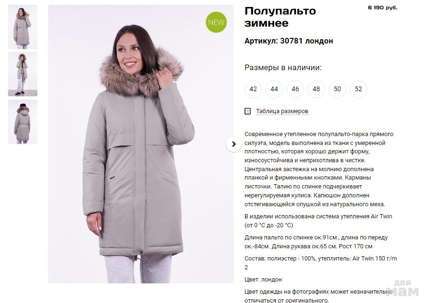426x303 pixels.
Task: Click the green NEW badge
Action: coord(216,22)
